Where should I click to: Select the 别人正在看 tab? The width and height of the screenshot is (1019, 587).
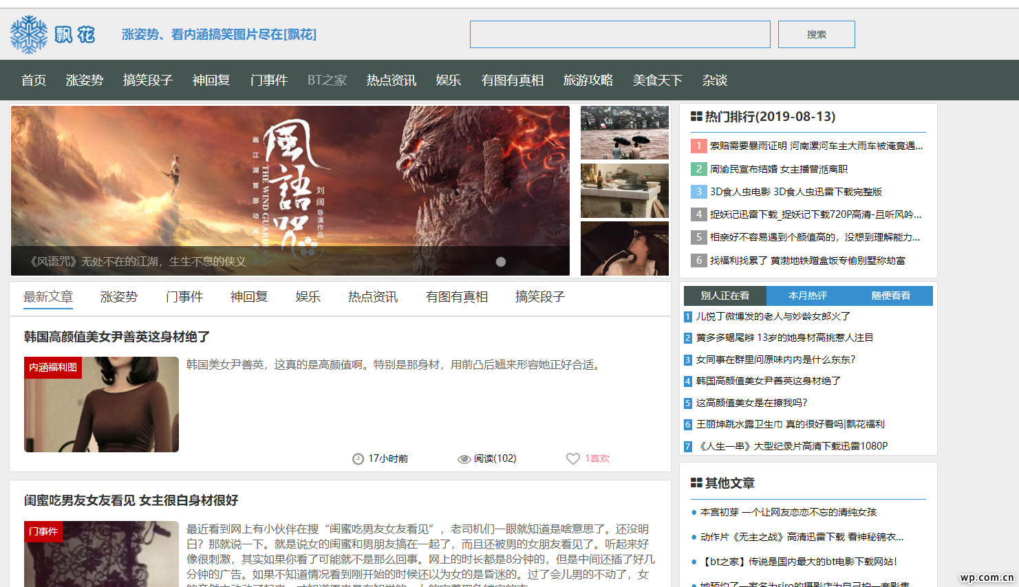click(725, 296)
